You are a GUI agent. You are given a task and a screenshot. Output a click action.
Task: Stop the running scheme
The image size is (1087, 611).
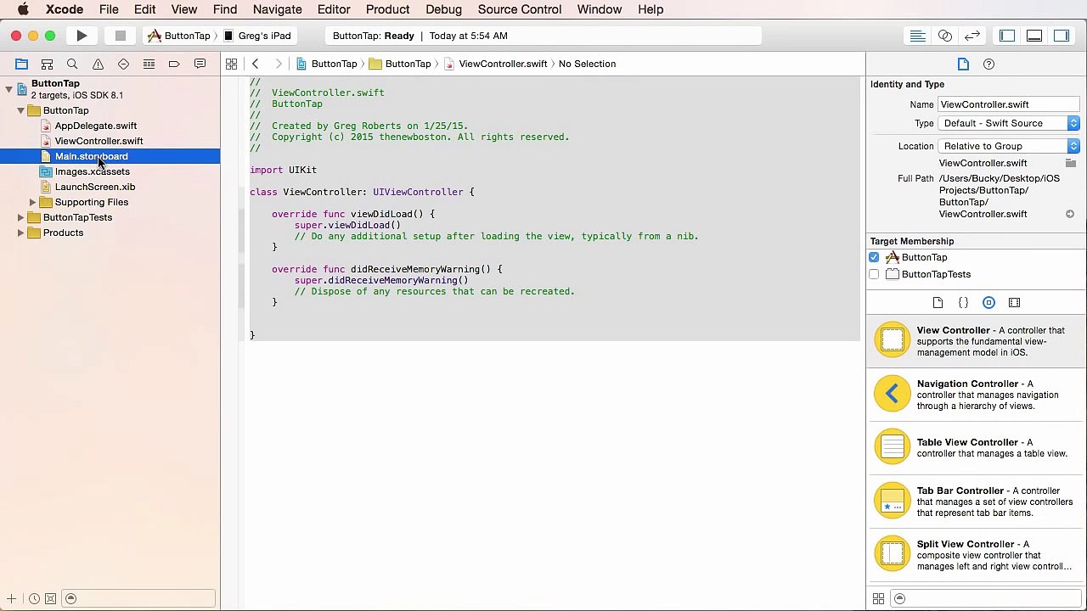(121, 36)
